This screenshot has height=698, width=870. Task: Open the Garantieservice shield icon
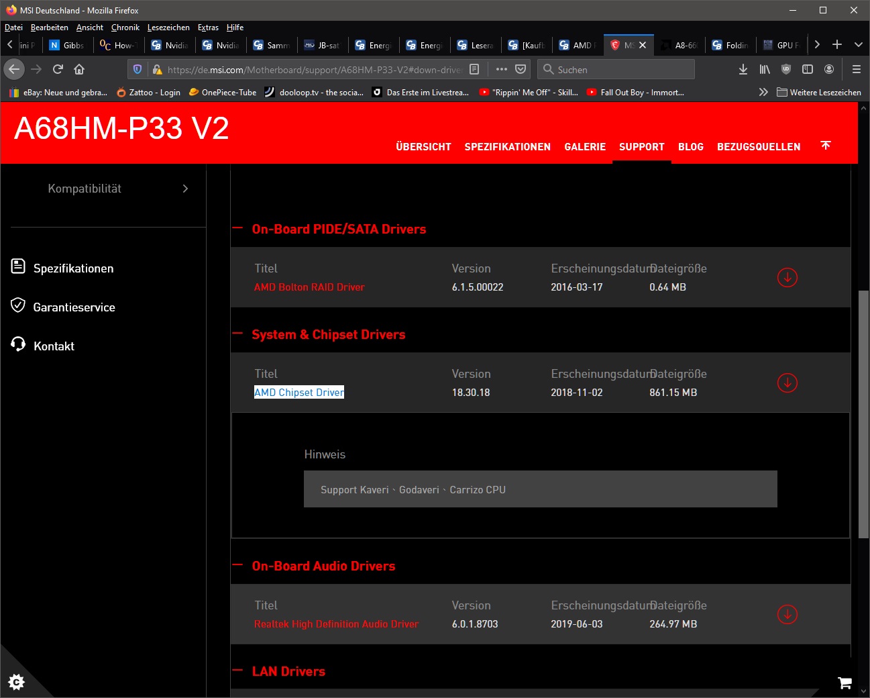18,305
